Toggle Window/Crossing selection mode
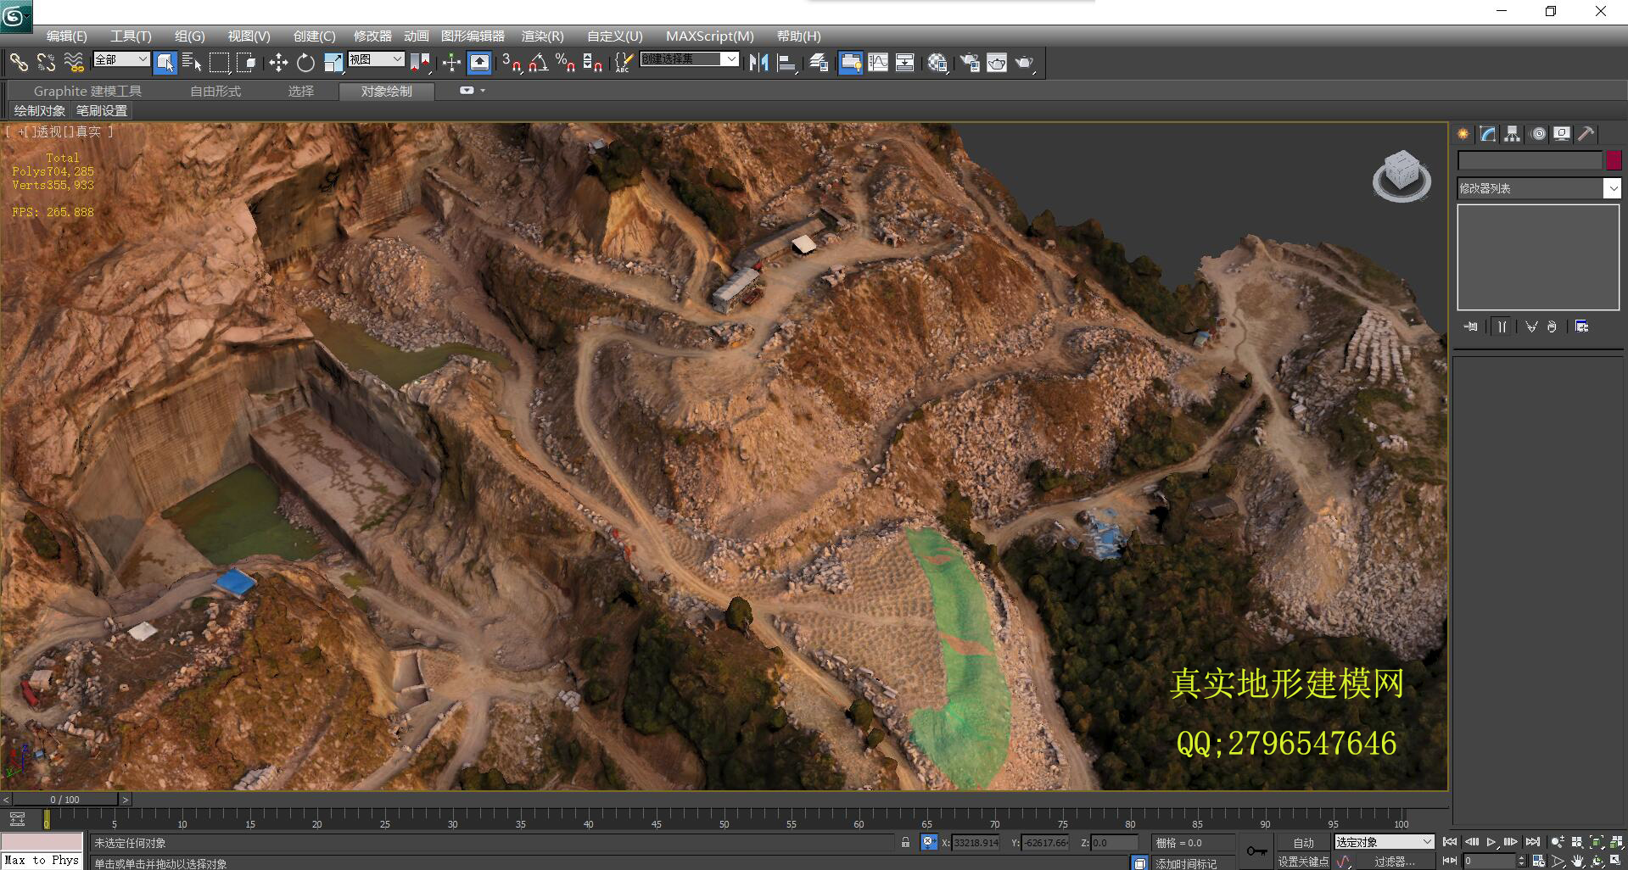The width and height of the screenshot is (1628, 870). click(x=246, y=62)
